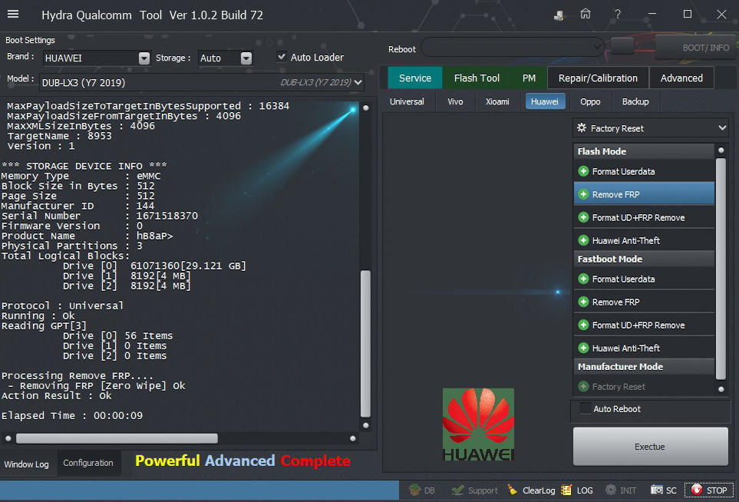The image size is (739, 502).
Task: Click the log horizontal scrollbar thumb
Action: (117, 438)
